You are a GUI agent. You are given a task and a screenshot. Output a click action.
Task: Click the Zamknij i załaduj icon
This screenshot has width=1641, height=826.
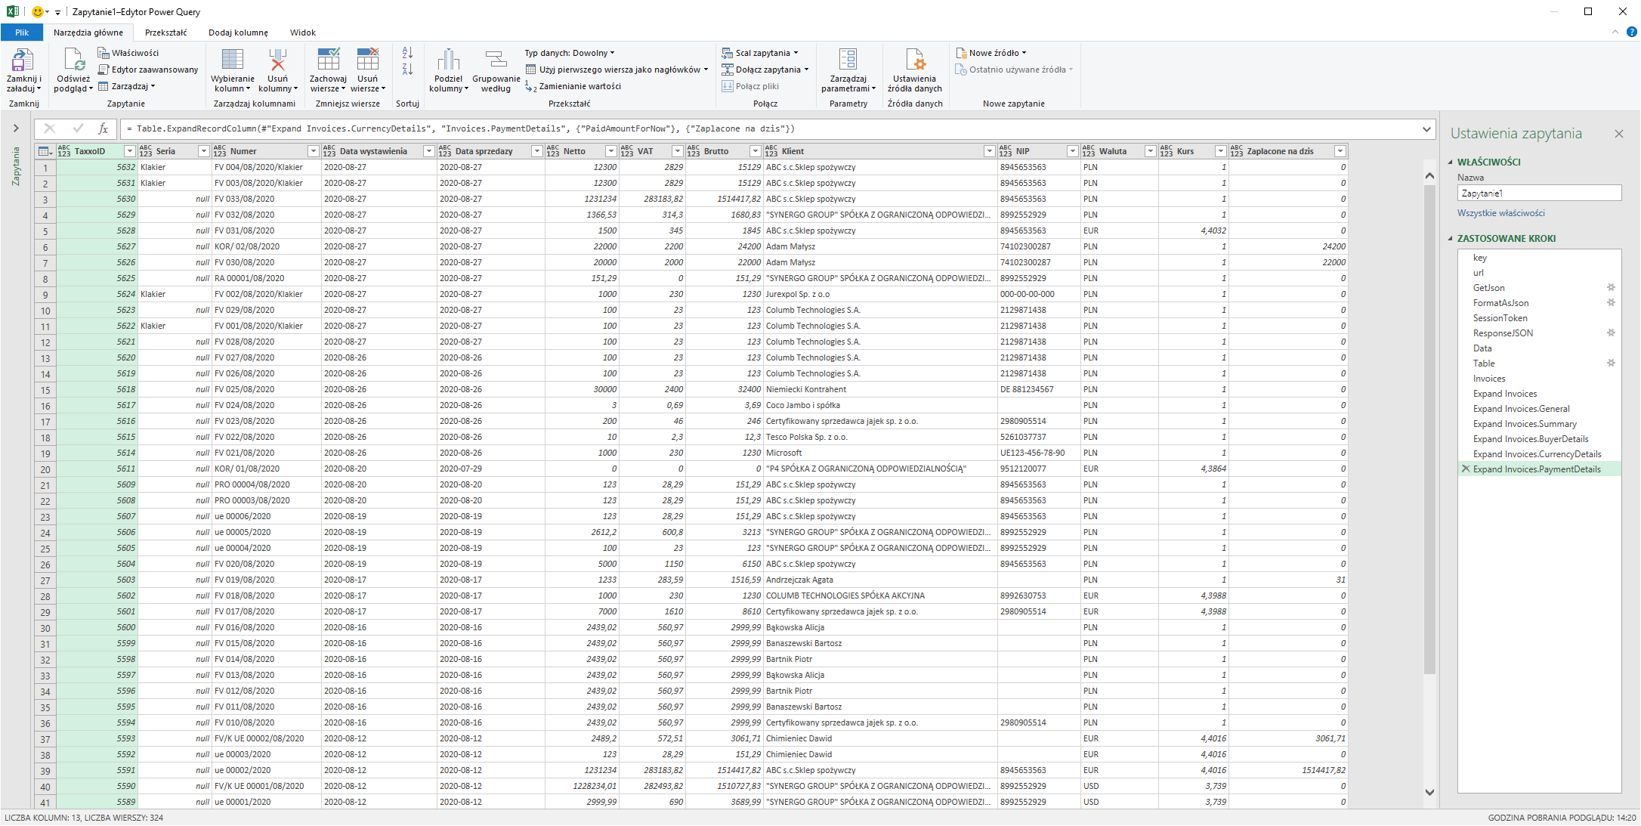point(23,60)
